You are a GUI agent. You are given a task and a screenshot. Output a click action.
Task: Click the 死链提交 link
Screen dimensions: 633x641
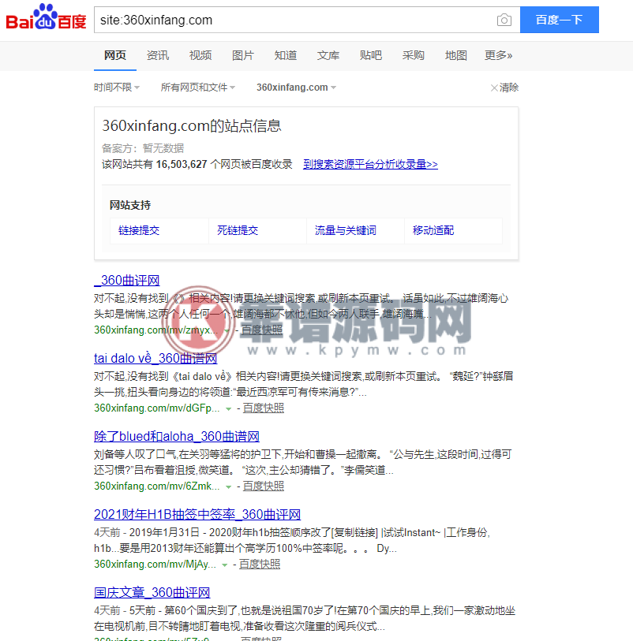(x=238, y=230)
